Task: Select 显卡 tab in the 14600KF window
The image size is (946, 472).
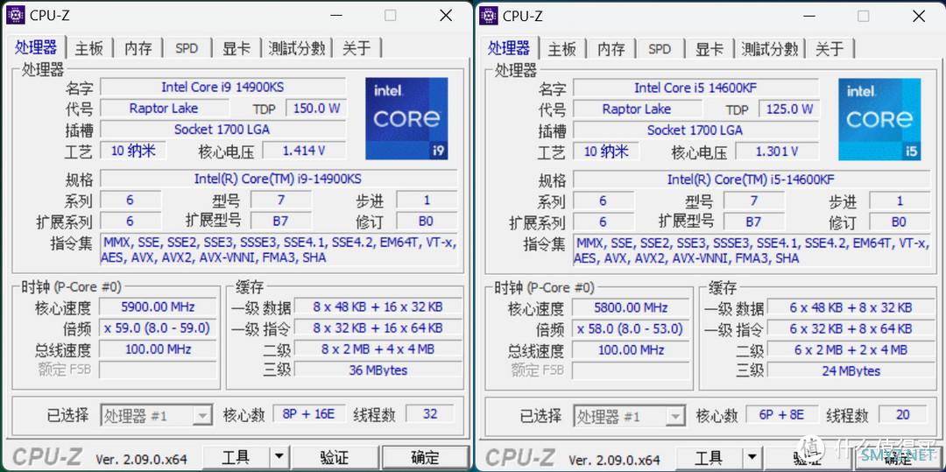Action: tap(709, 48)
